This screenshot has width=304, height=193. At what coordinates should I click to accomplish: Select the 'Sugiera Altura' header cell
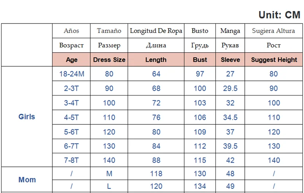click(x=274, y=31)
